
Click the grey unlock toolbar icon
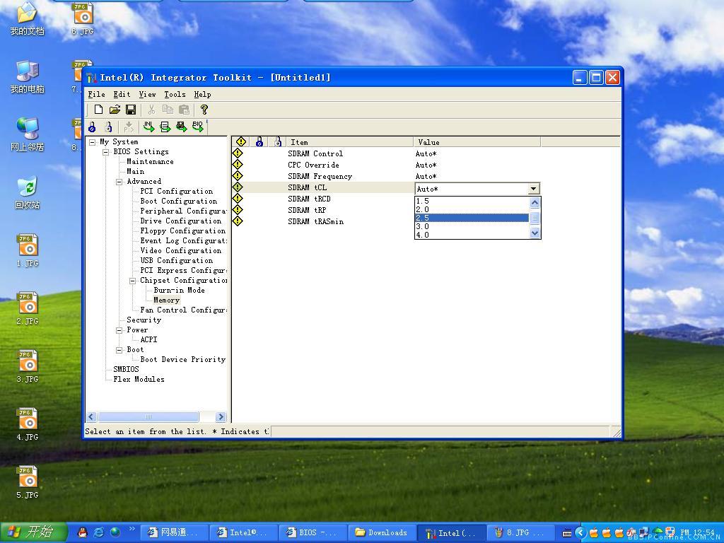pyautogui.click(x=108, y=127)
